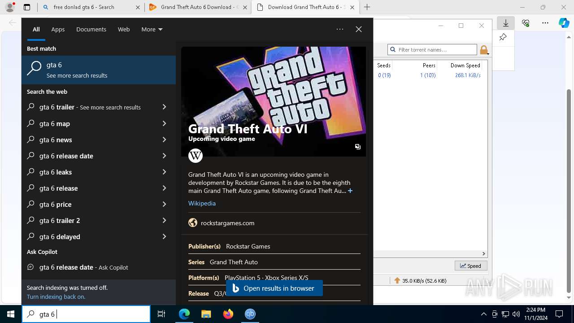Expand the 'gta 6 leaks' suggestion arrow

[x=164, y=172]
